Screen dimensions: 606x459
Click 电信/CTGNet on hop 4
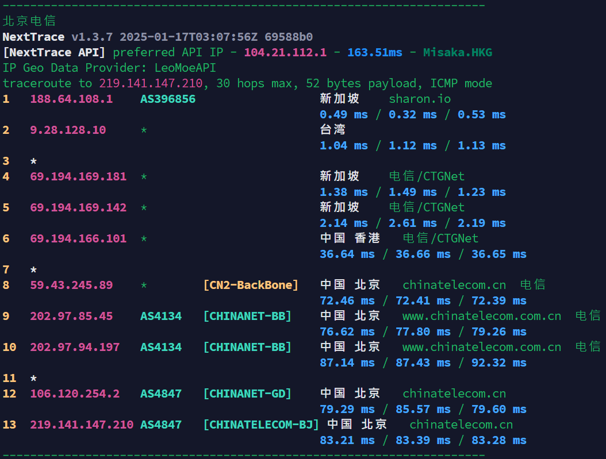[x=427, y=176]
